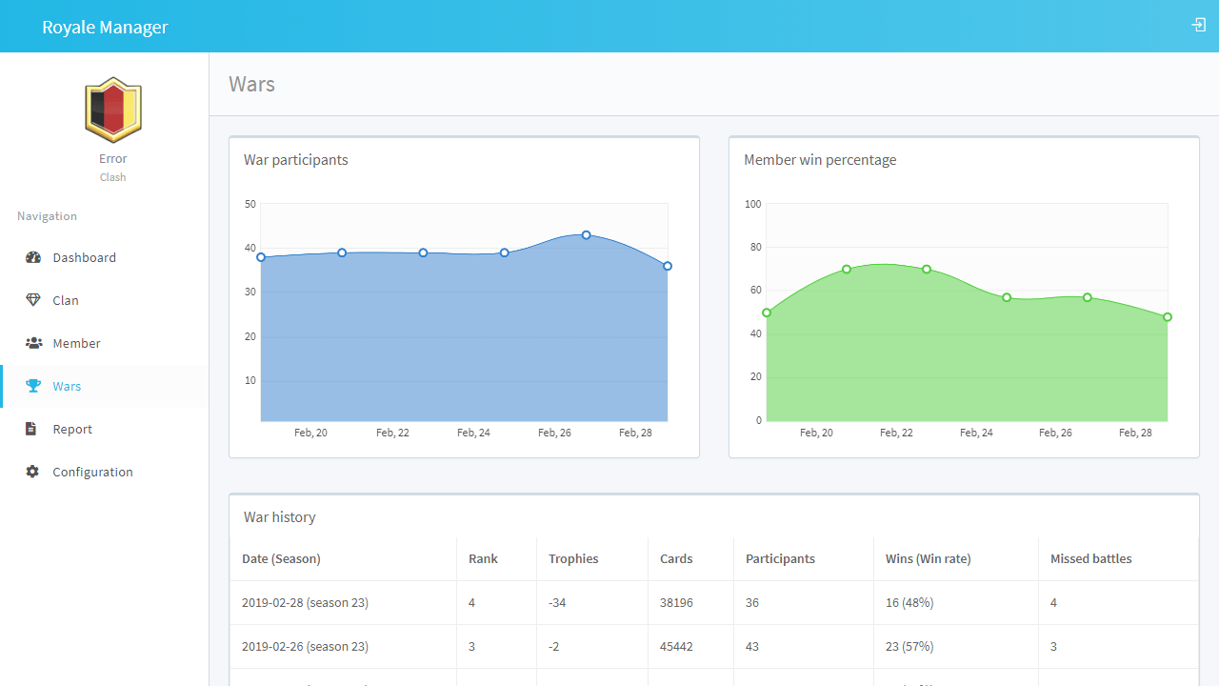The width and height of the screenshot is (1219, 686).
Task: Open the Dashboard navigation item
Action: (84, 257)
